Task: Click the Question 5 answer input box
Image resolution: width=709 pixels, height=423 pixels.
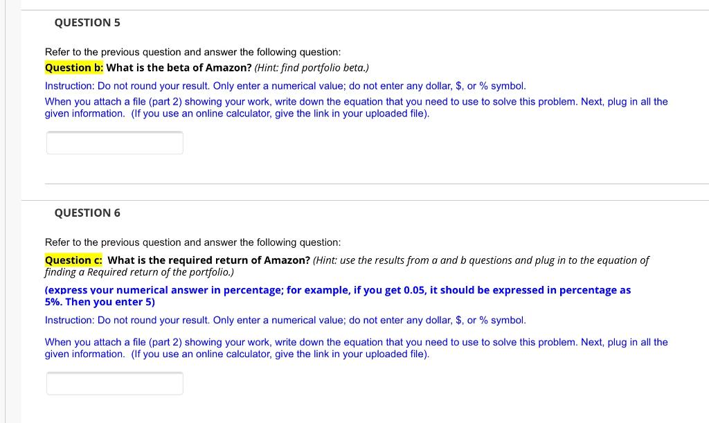Action: point(115,143)
